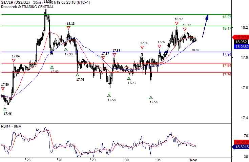Click the 17.56 low price label
The width and height of the screenshot is (249, 162).
tap(153, 102)
